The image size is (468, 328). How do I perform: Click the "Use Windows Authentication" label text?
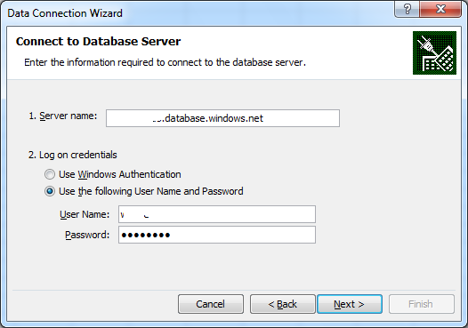coord(120,174)
